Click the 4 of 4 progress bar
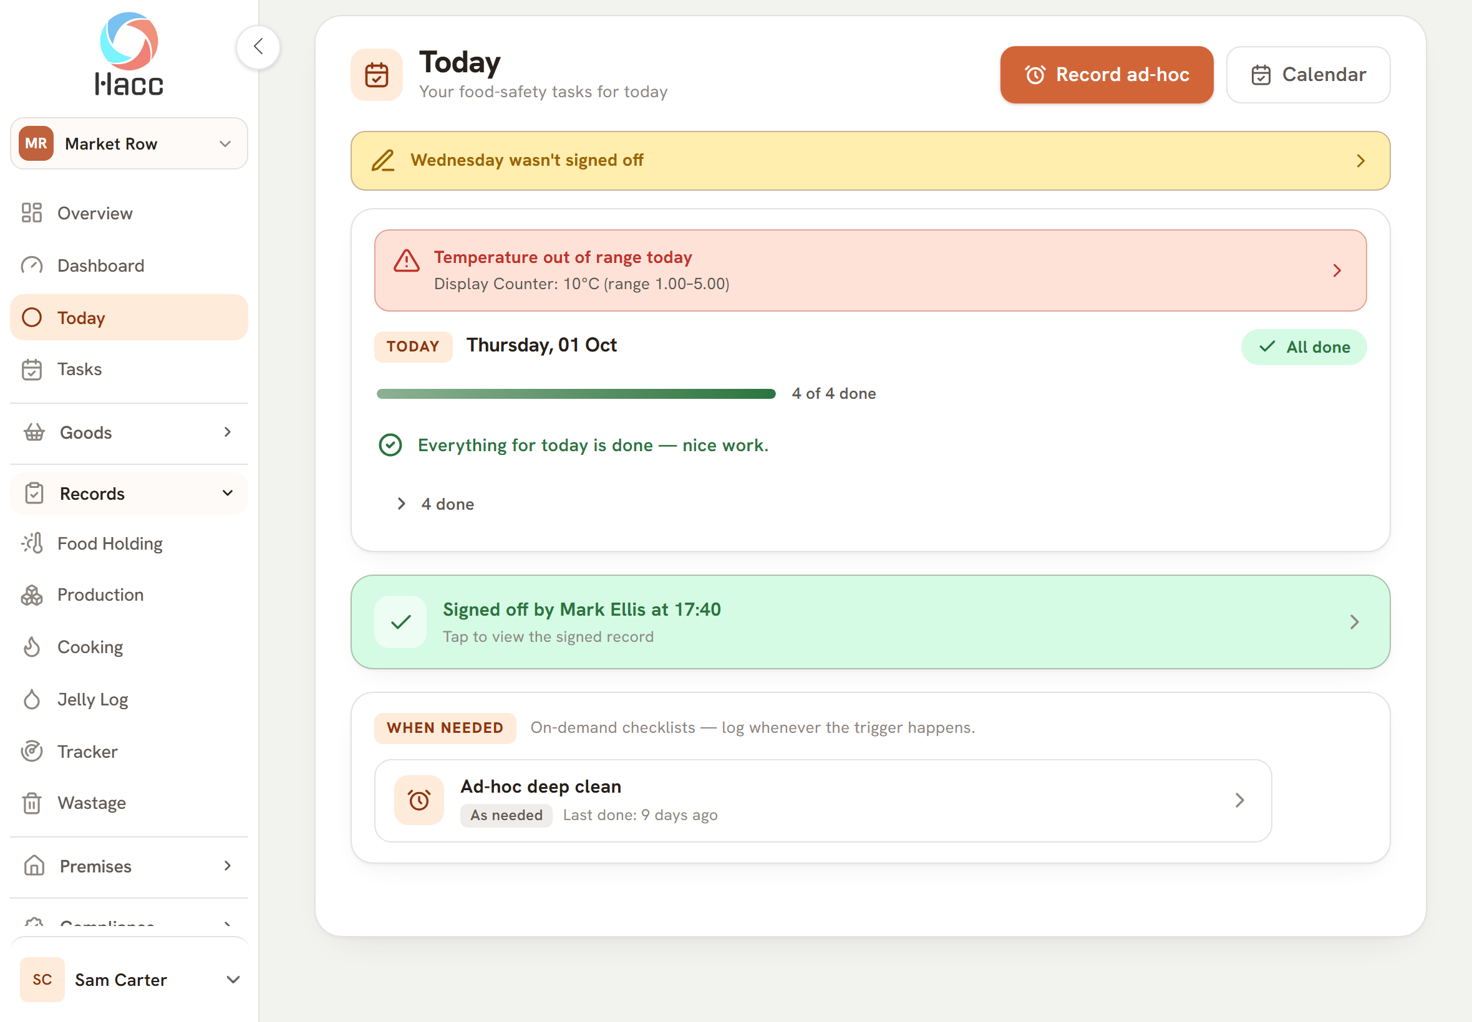 tap(576, 394)
